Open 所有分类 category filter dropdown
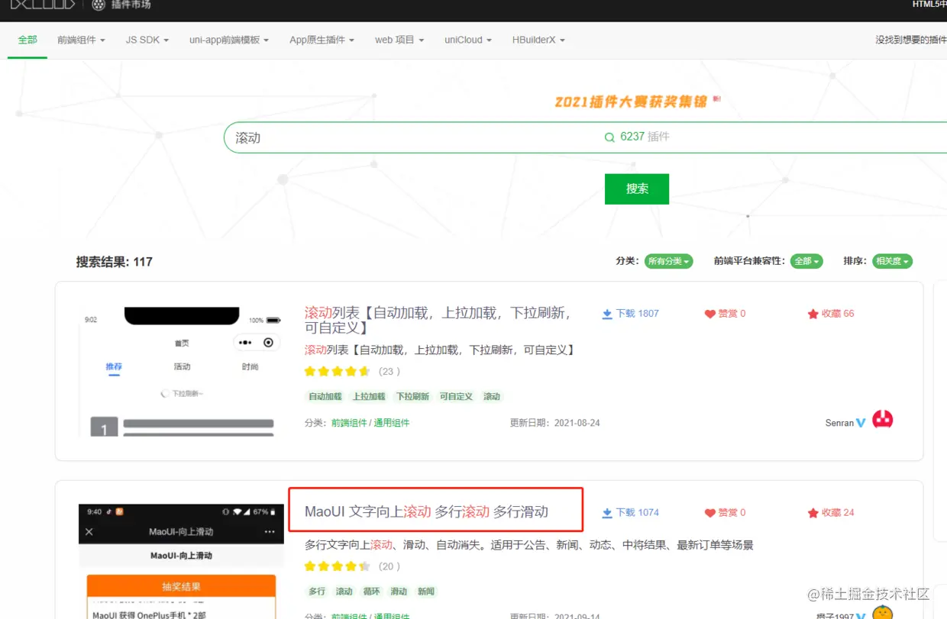 (x=668, y=261)
